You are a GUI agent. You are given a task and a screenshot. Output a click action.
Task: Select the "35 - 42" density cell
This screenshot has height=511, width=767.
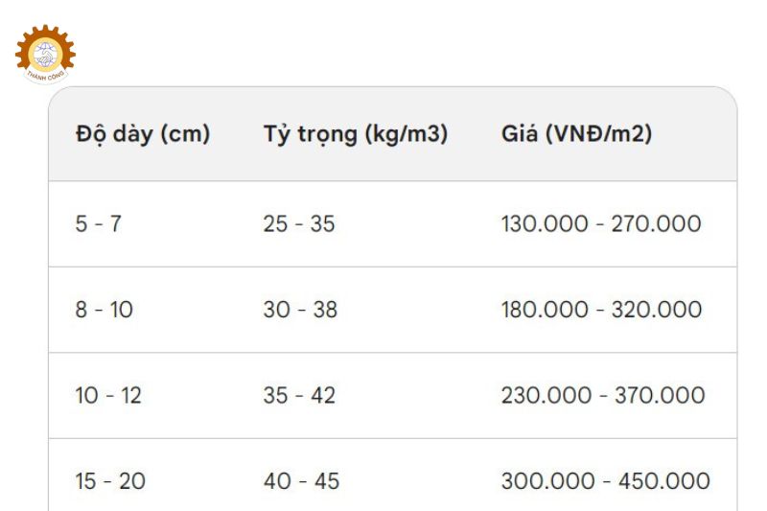pos(300,395)
